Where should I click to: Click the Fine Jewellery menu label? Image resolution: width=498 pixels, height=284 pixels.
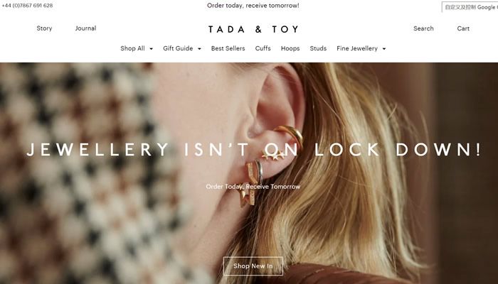357,48
